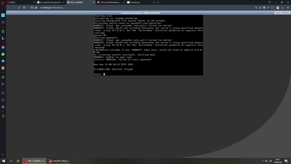The width and height of the screenshot is (291, 164).
Task: Close the Netflix tab
Action: pos(33,2)
